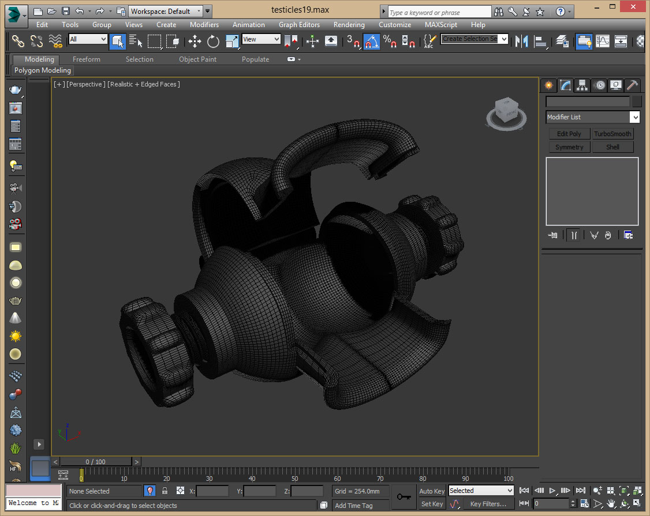Viewport: 650px width, 516px height.
Task: Open Configure Modifier Sets icon
Action: 629,235
